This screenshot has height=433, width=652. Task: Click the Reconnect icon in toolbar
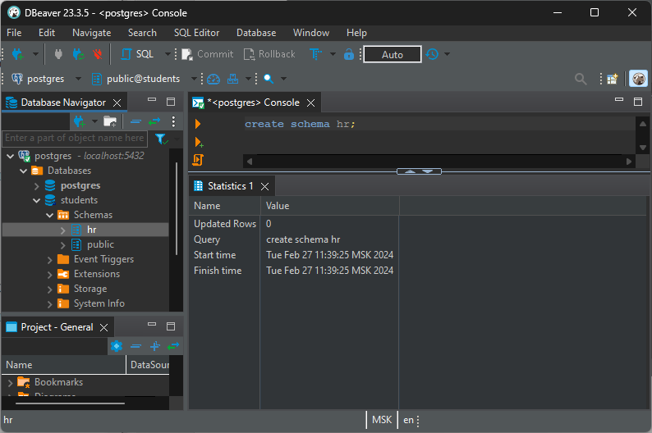pyautogui.click(x=78, y=54)
